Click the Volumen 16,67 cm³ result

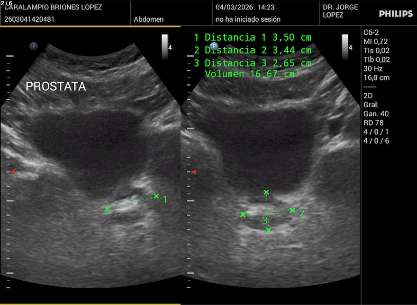click(252, 74)
